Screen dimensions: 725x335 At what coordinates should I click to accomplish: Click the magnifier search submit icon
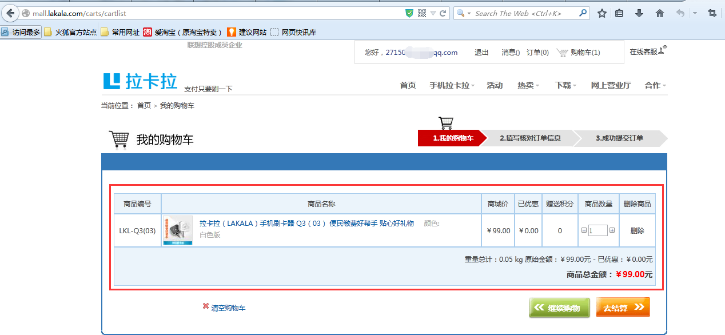click(583, 13)
